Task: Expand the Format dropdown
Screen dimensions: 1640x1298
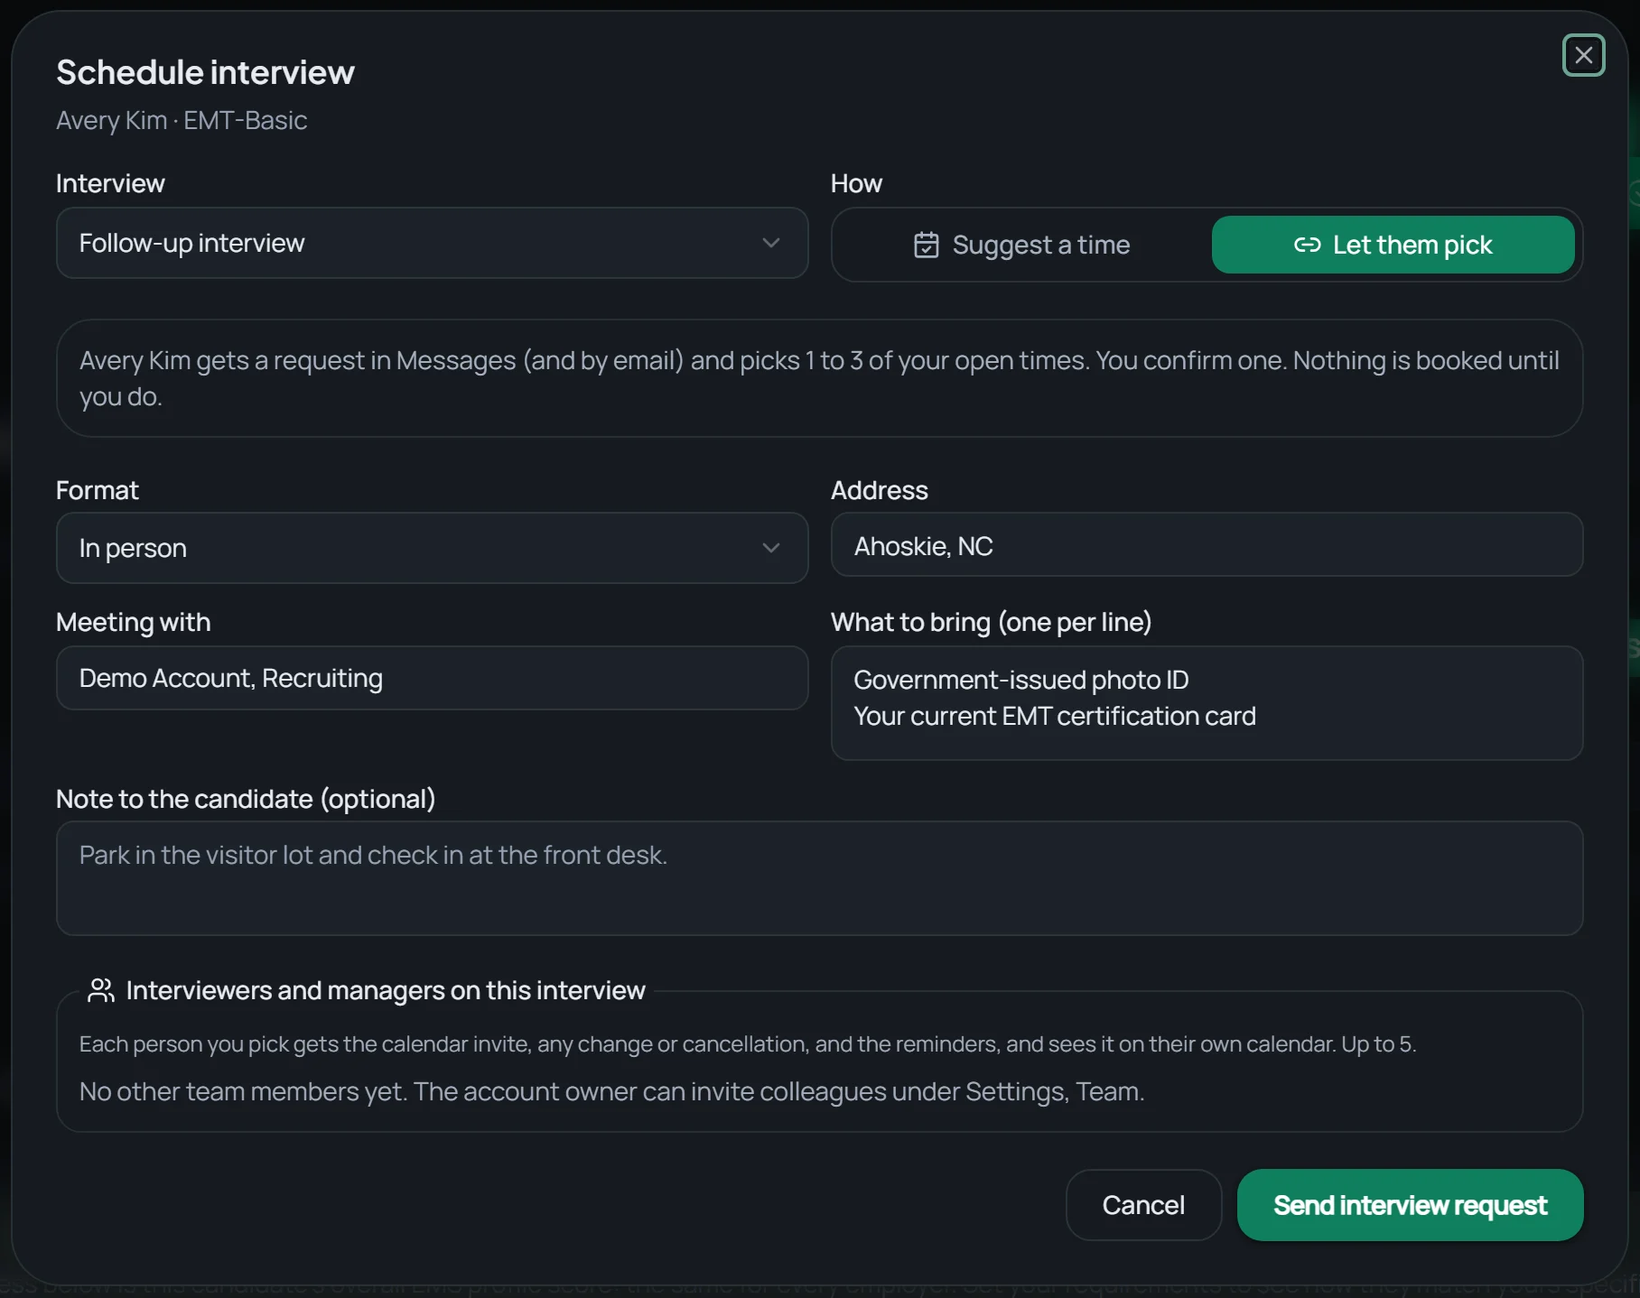Action: tap(432, 548)
